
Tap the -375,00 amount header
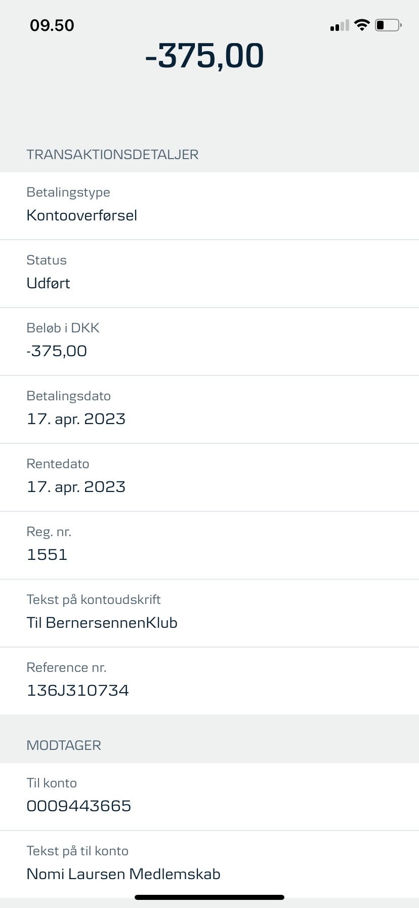tap(204, 55)
